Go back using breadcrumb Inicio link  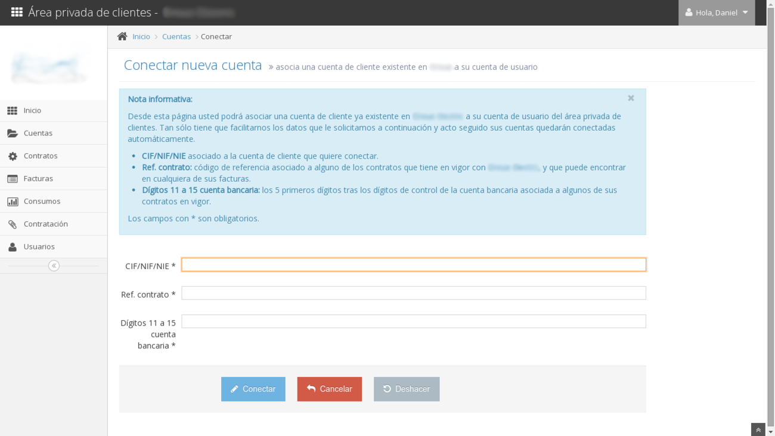coord(141,36)
